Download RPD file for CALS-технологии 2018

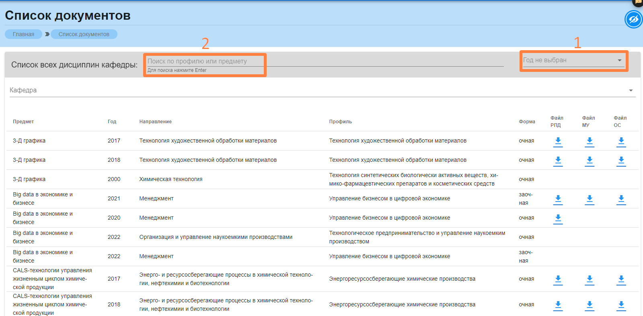pos(558,305)
